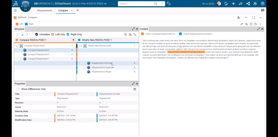Screen dimensions: 278x137
Task: Select Compare Requirement 2 row
Action: tap(45, 54)
